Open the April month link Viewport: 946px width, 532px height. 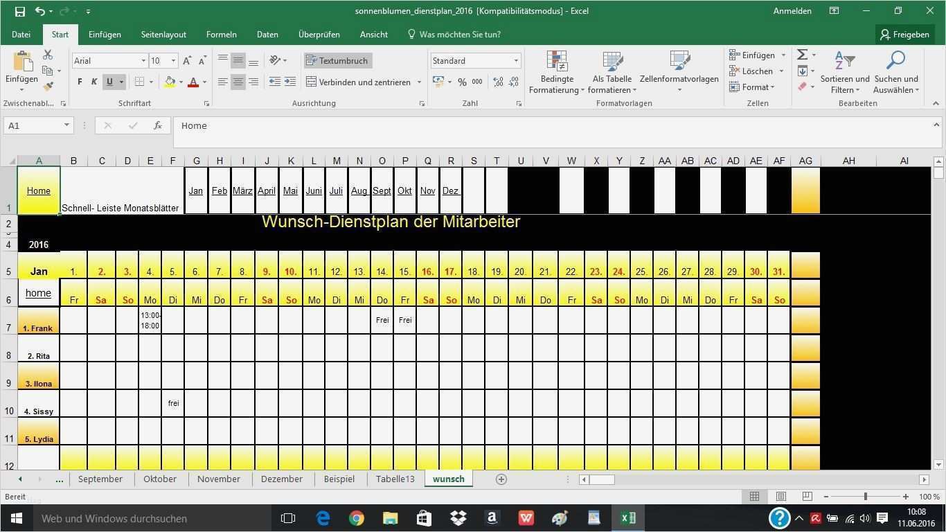(x=266, y=190)
